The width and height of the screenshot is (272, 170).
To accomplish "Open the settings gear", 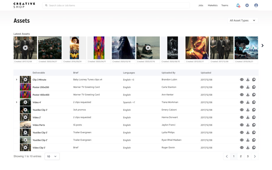I will coord(247,5).
